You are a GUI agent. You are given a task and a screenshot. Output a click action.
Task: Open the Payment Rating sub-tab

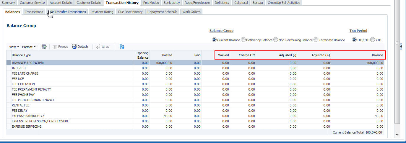(x=102, y=12)
